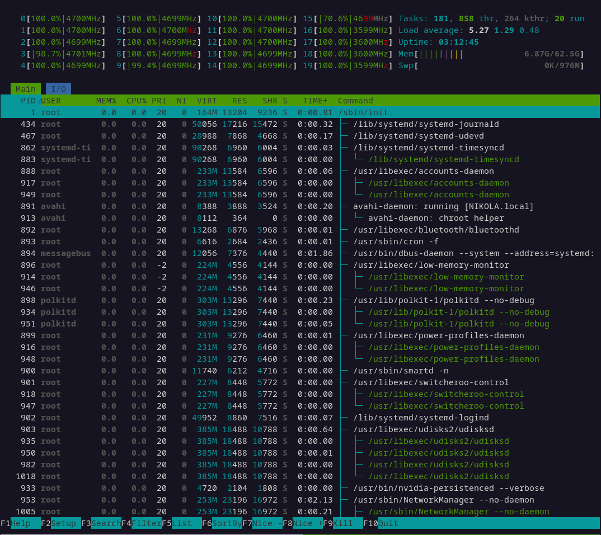This screenshot has height=535, width=601.
Task: Click the Tasks count line
Action: [491, 18]
